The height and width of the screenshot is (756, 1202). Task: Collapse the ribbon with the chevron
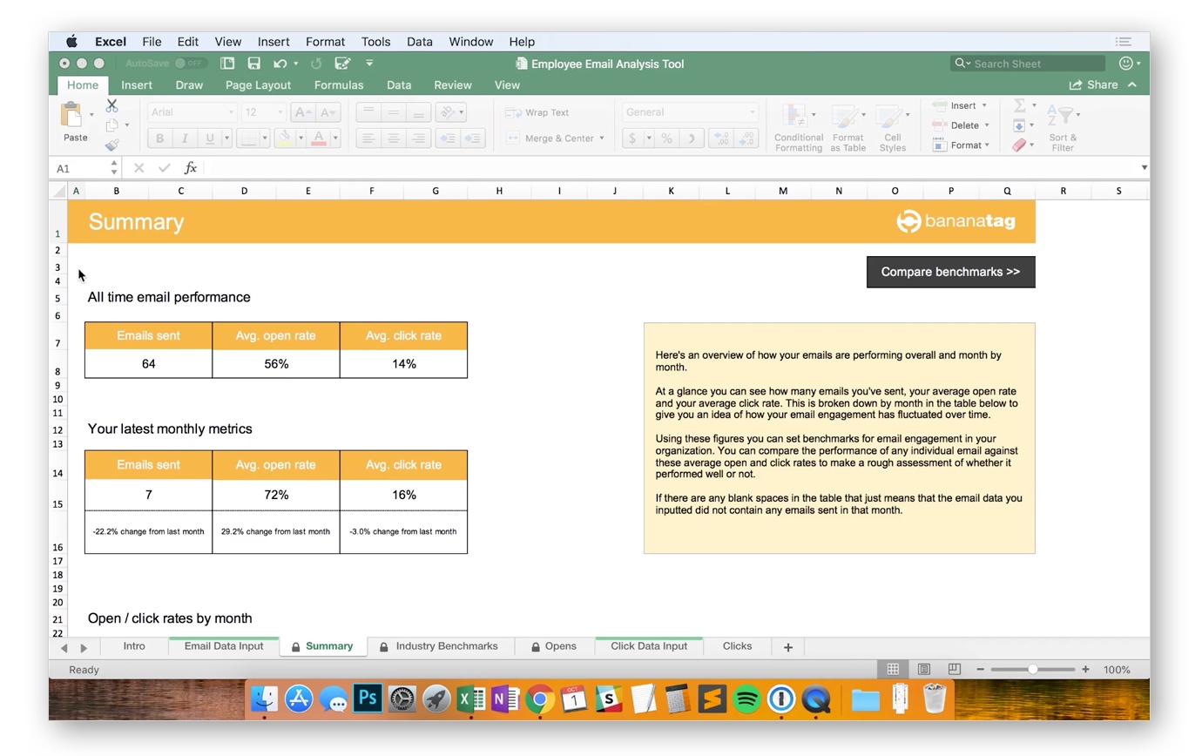coord(1132,84)
